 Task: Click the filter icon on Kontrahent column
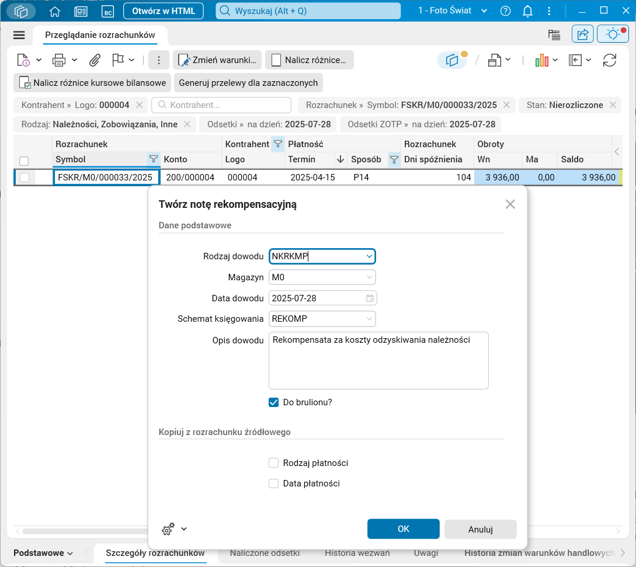coord(278,144)
